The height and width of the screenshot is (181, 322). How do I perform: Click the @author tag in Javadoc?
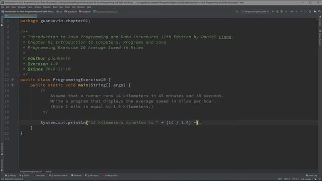36,58
